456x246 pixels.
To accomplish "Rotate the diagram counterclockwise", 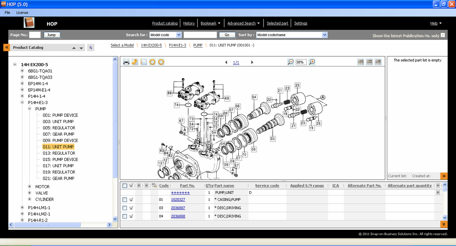I will (152, 62).
